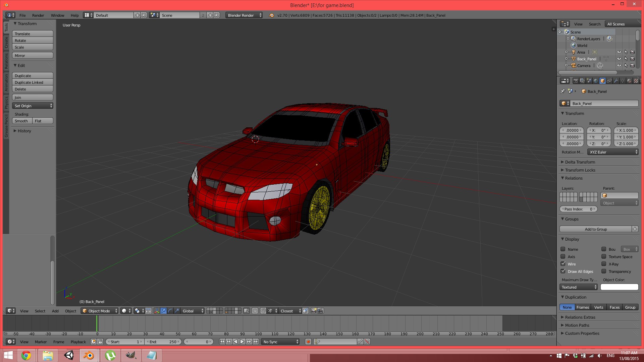Open the Modifiers properties tab (wrench icon)
Viewport: 644px width, 362px height.
tap(616, 81)
